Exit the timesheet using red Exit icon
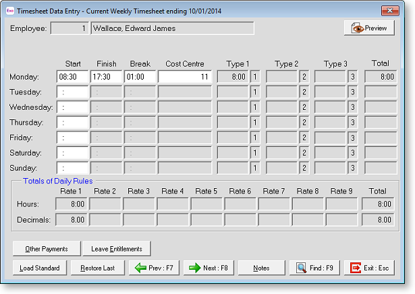The height and width of the screenshot is (294, 415). pyautogui.click(x=369, y=268)
